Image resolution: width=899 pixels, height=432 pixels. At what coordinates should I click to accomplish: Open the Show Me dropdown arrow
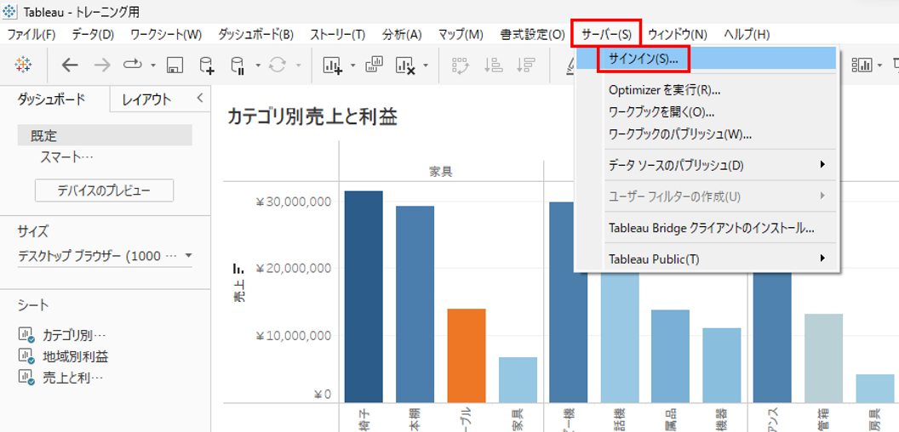[880, 65]
